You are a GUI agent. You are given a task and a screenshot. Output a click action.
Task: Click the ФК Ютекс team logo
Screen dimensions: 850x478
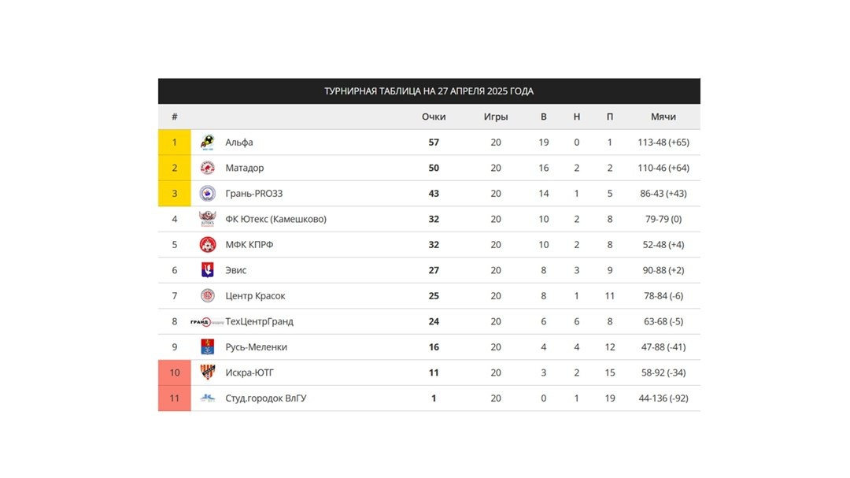[x=207, y=219]
